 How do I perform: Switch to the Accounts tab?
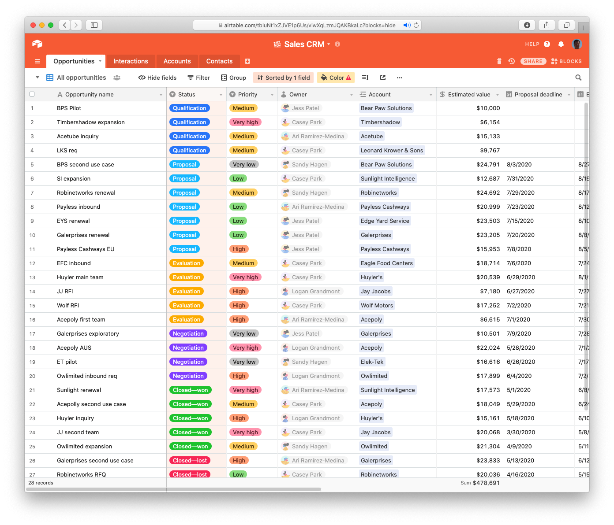pyautogui.click(x=177, y=61)
